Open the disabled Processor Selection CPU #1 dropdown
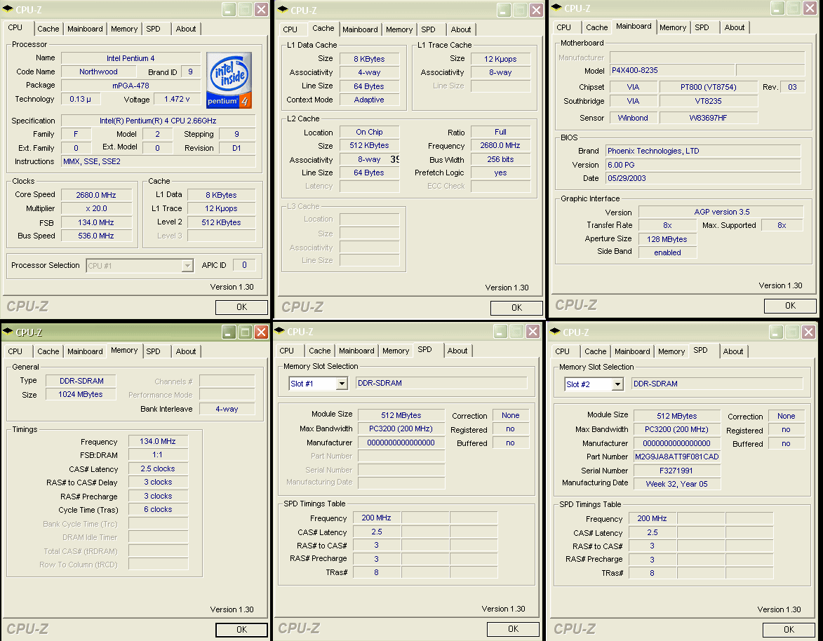This screenshot has height=641, width=823. [187, 266]
